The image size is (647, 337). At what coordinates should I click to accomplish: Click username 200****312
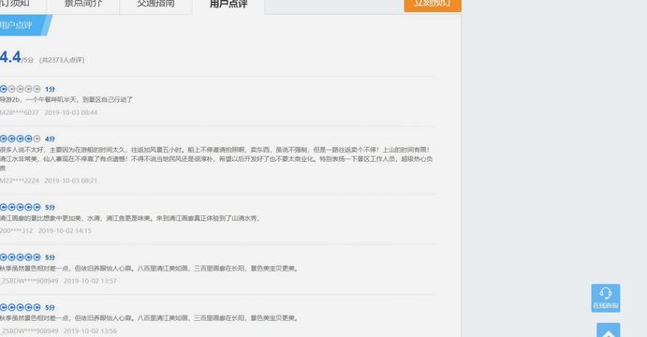(x=17, y=230)
